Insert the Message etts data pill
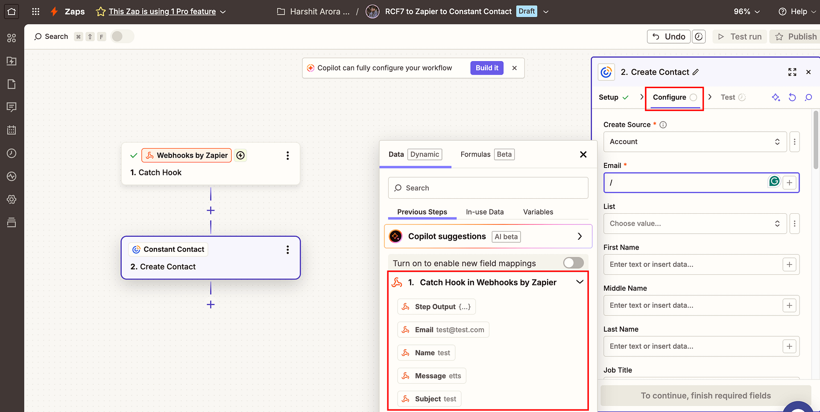This screenshot has height=412, width=820. click(432, 376)
